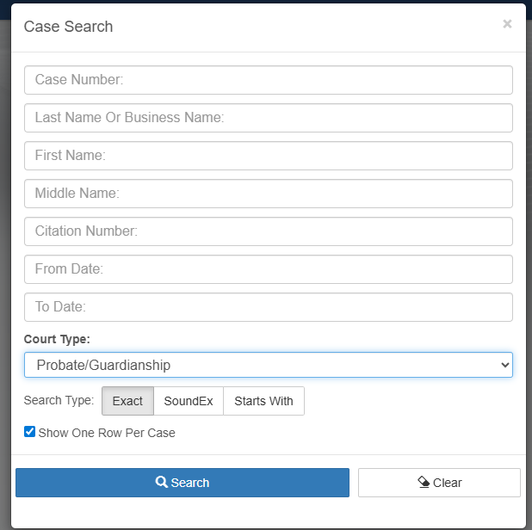Uncheck Show One Row Per Case checkbox
The image size is (532, 530).
click(x=30, y=432)
